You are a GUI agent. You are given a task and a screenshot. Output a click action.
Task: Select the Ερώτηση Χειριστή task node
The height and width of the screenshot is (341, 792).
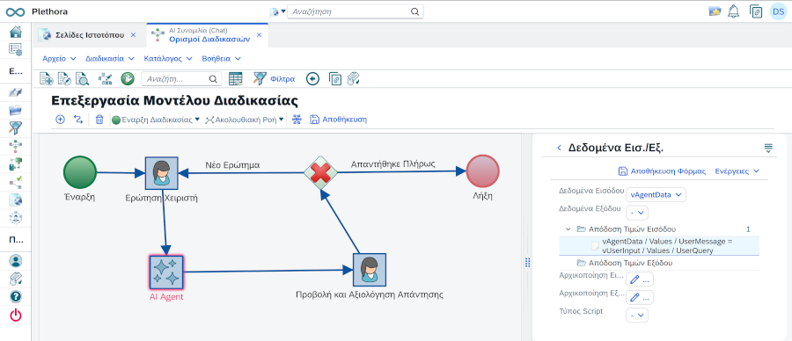coord(162,173)
